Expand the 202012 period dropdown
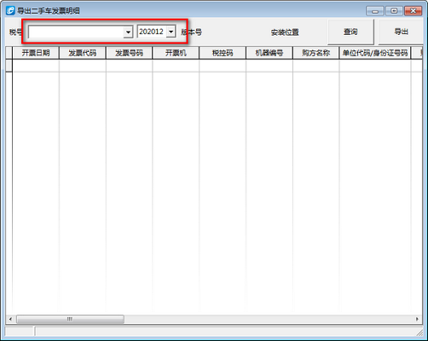This screenshot has height=341, width=428. click(x=171, y=32)
